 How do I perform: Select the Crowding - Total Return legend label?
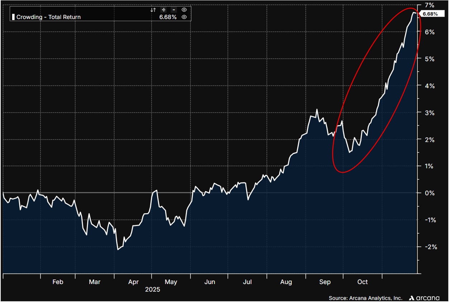pyautogui.click(x=48, y=17)
